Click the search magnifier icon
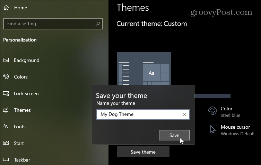The image size is (261, 165). [x=98, y=24]
